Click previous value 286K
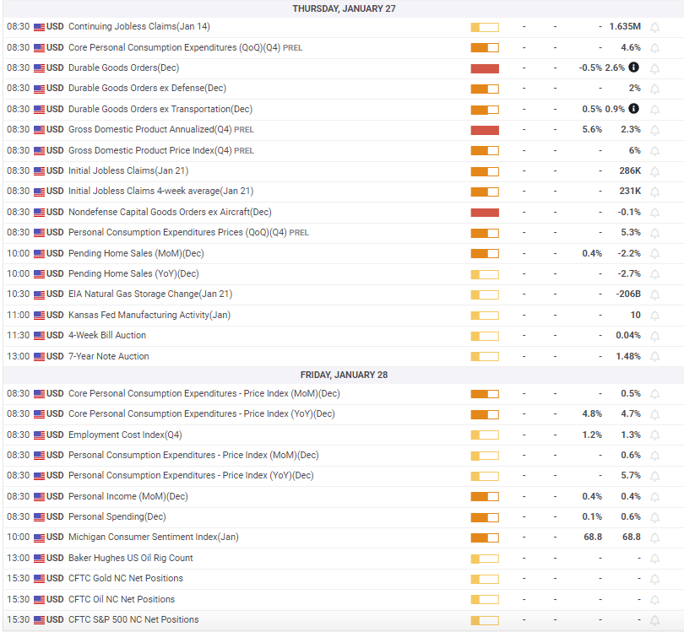684x632 pixels. point(630,170)
